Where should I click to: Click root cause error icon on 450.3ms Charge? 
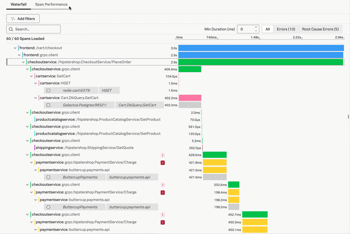coord(163,222)
